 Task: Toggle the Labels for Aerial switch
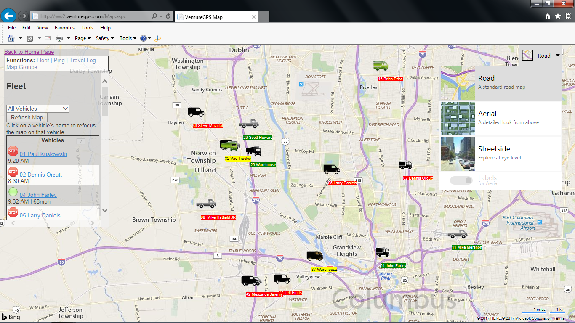tap(461, 180)
